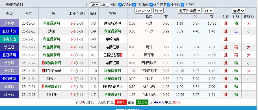Select home team 沙迦

(x=52, y=31)
